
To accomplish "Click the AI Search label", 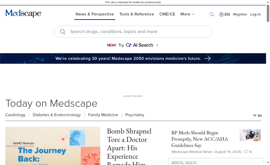I will [143, 45].
